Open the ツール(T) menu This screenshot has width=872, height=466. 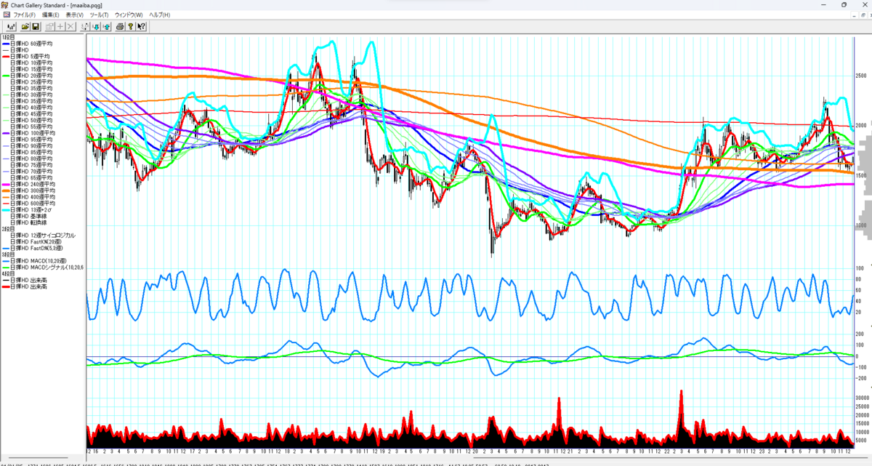click(100, 15)
